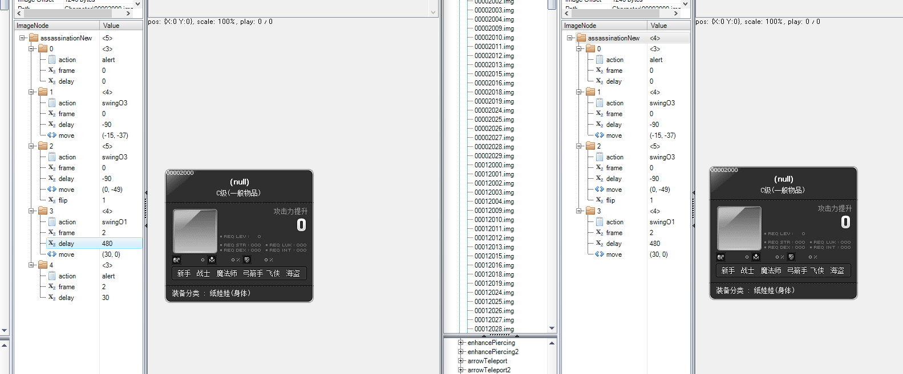Click the action document icon under node 4
This screenshot has width=903, height=374.
[x=52, y=276]
